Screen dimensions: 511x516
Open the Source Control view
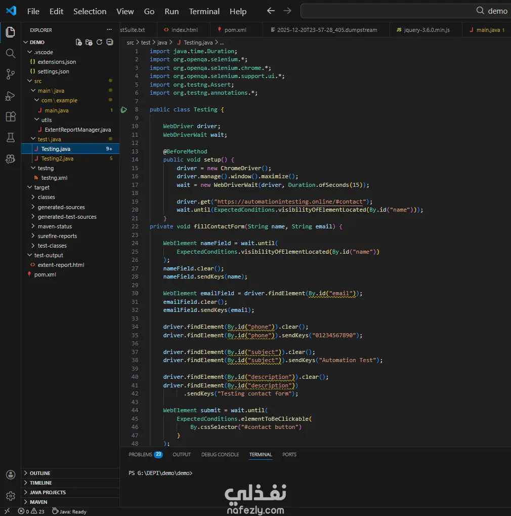(11, 74)
